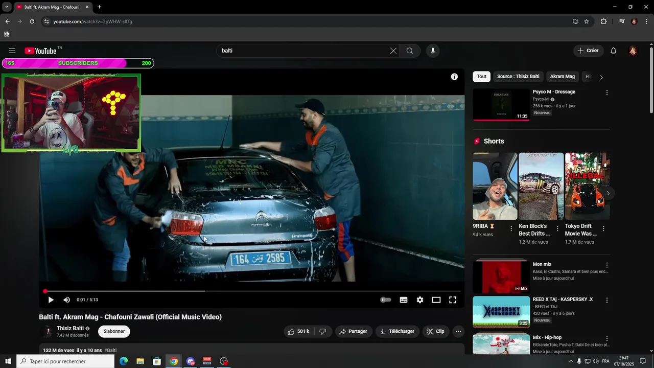654x368 pixels.
Task: Select the Akram Mag chip
Action: [x=562, y=77]
